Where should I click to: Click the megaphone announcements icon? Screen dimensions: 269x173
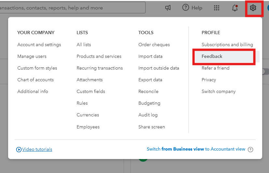coord(168,8)
